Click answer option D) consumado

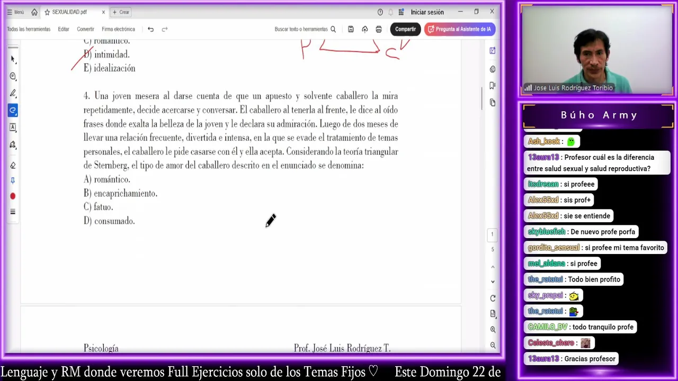pyautogui.click(x=109, y=221)
